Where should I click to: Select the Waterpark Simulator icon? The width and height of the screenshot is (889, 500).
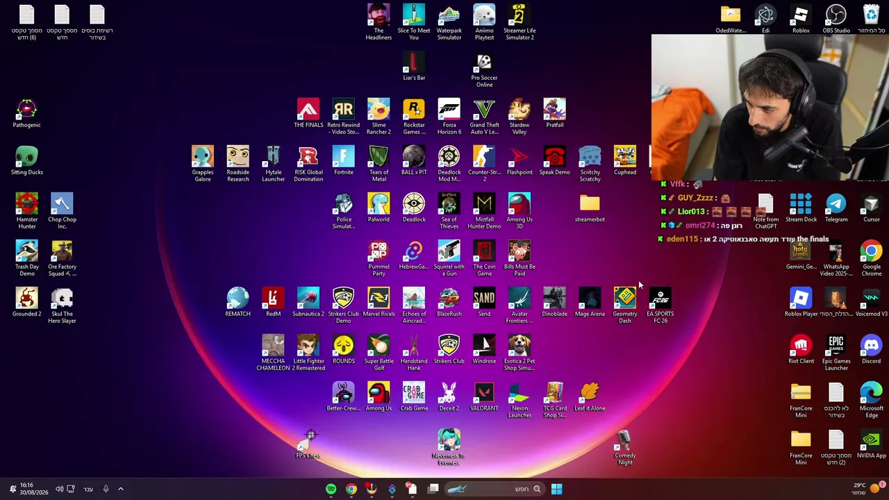[449, 22]
